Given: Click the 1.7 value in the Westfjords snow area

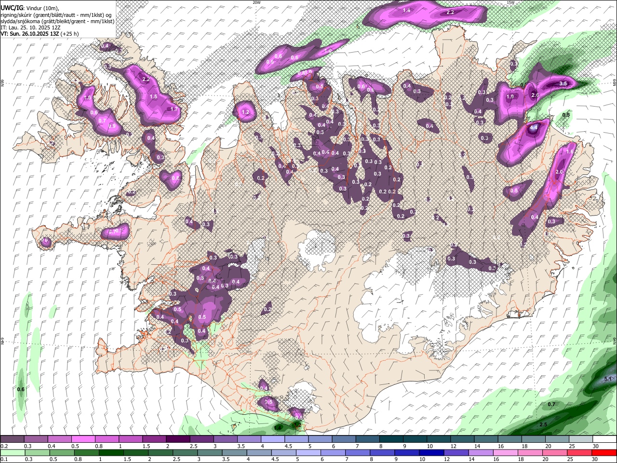Looking at the screenshot, I should (174, 109).
